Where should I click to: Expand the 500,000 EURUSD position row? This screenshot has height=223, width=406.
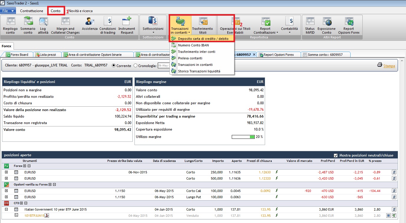(6, 178)
